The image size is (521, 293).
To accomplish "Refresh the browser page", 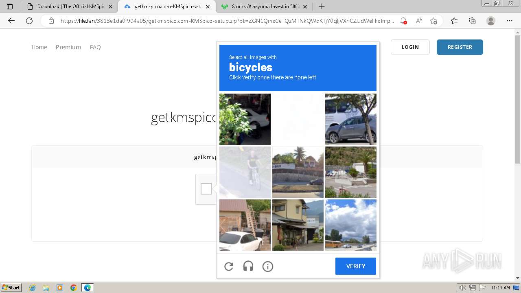I will click(29, 21).
